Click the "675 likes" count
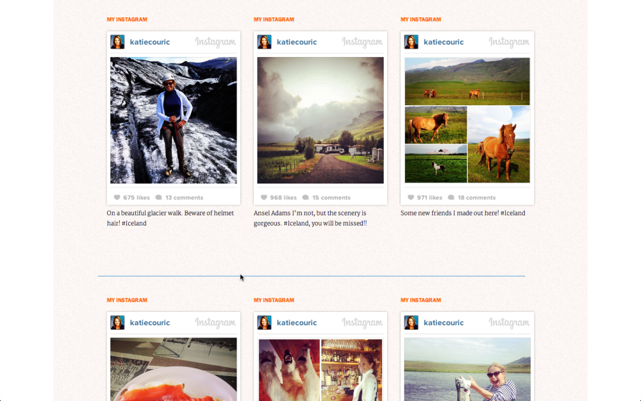Viewport: 641px width, 401px height. tap(137, 198)
